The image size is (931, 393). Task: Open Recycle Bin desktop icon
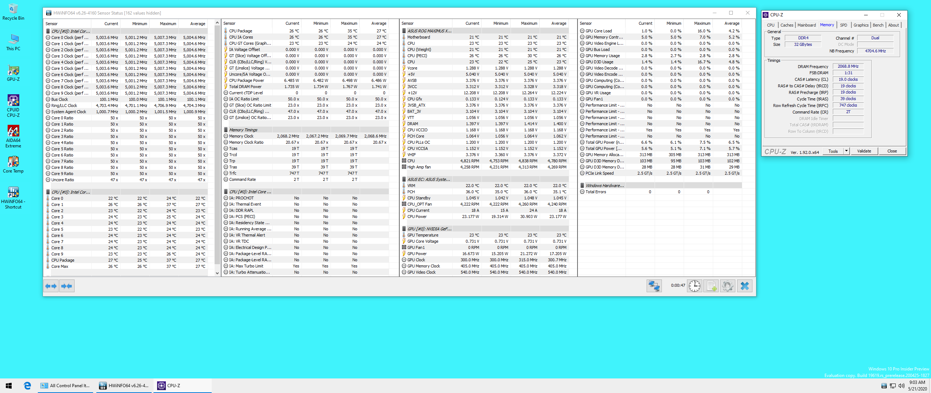(x=13, y=12)
